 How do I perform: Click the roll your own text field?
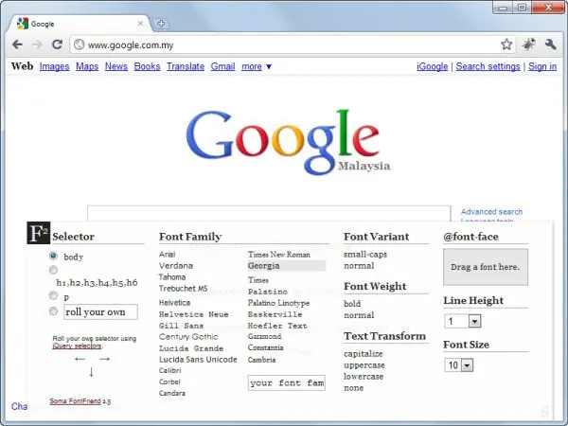[100, 311]
